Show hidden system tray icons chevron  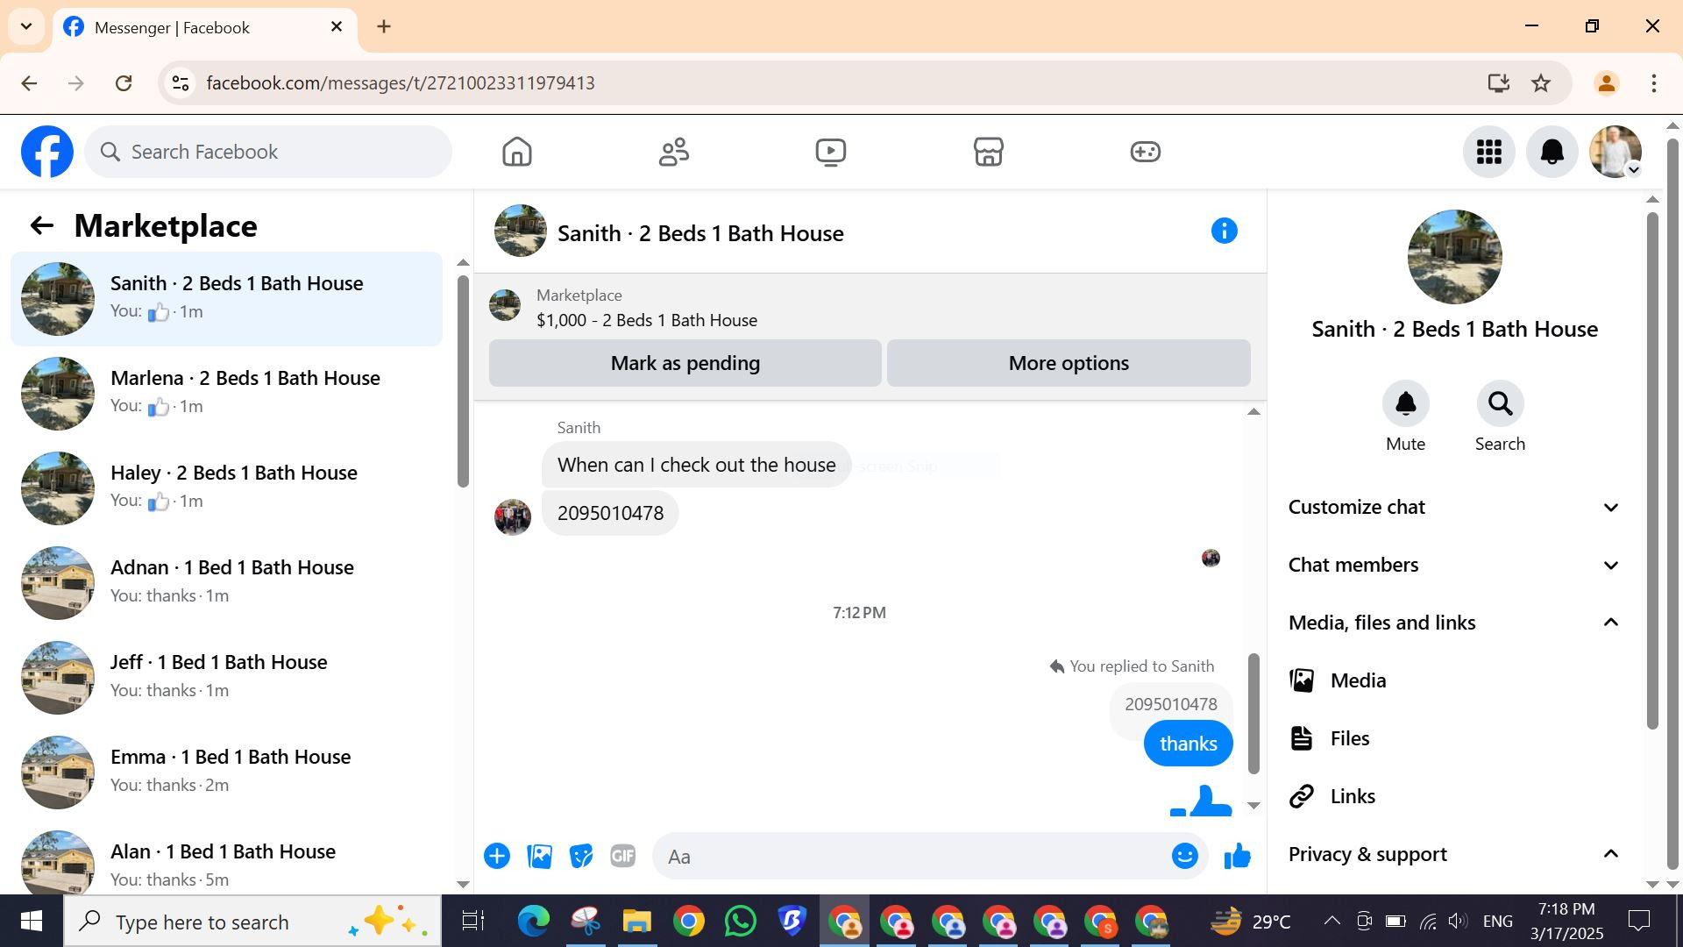(1331, 921)
